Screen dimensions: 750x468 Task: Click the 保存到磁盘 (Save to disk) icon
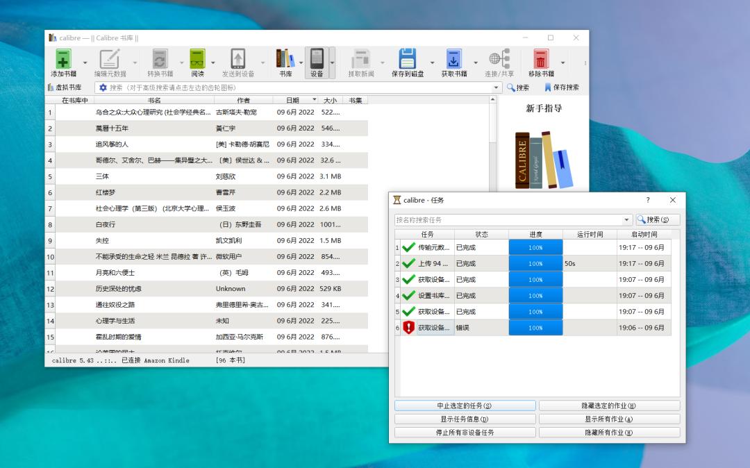(x=407, y=59)
